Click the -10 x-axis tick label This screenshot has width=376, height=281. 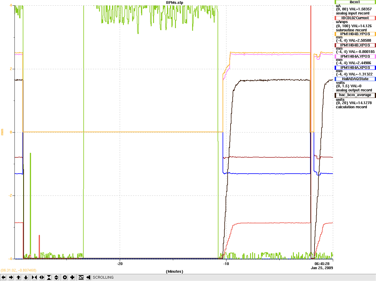(226, 264)
